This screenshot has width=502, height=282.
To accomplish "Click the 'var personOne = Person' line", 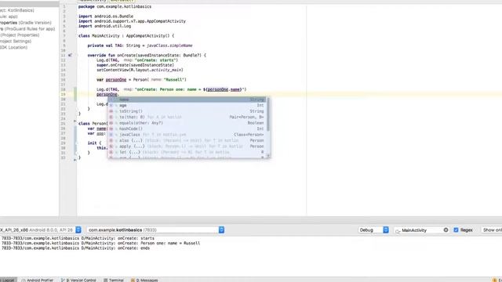I will [141, 80].
